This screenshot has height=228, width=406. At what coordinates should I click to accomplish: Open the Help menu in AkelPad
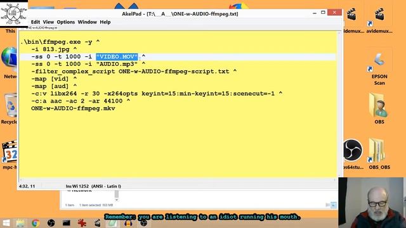click(x=105, y=22)
